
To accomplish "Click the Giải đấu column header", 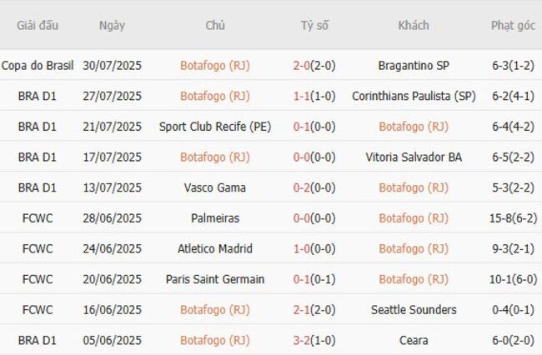I will pos(38,25).
